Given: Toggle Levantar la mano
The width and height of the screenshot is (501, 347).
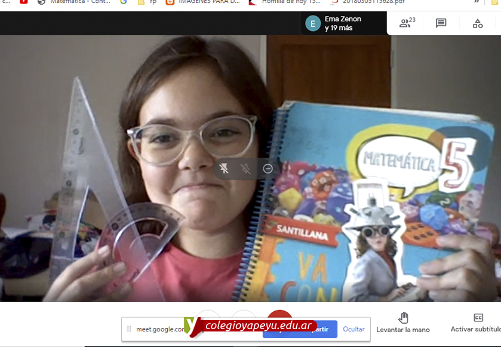Looking at the screenshot, I should coord(403,323).
